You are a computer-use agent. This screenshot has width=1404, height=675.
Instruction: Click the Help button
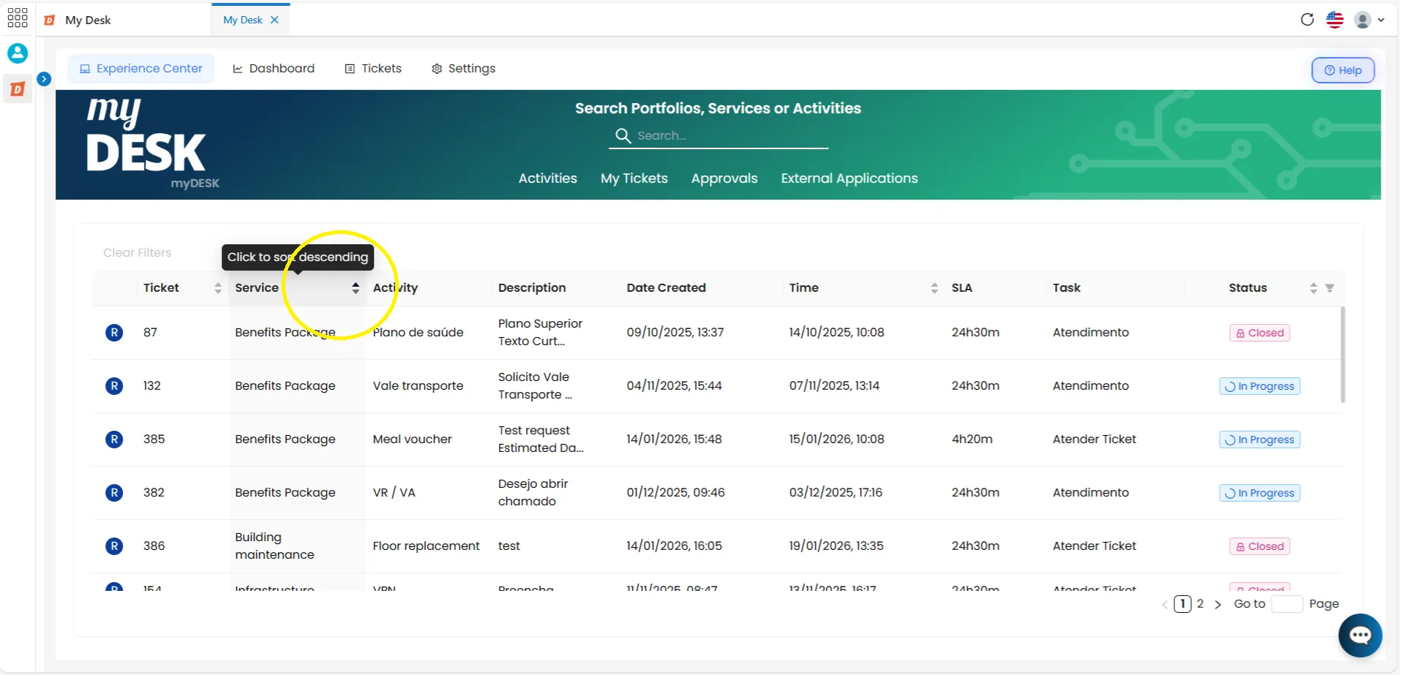[1343, 70]
